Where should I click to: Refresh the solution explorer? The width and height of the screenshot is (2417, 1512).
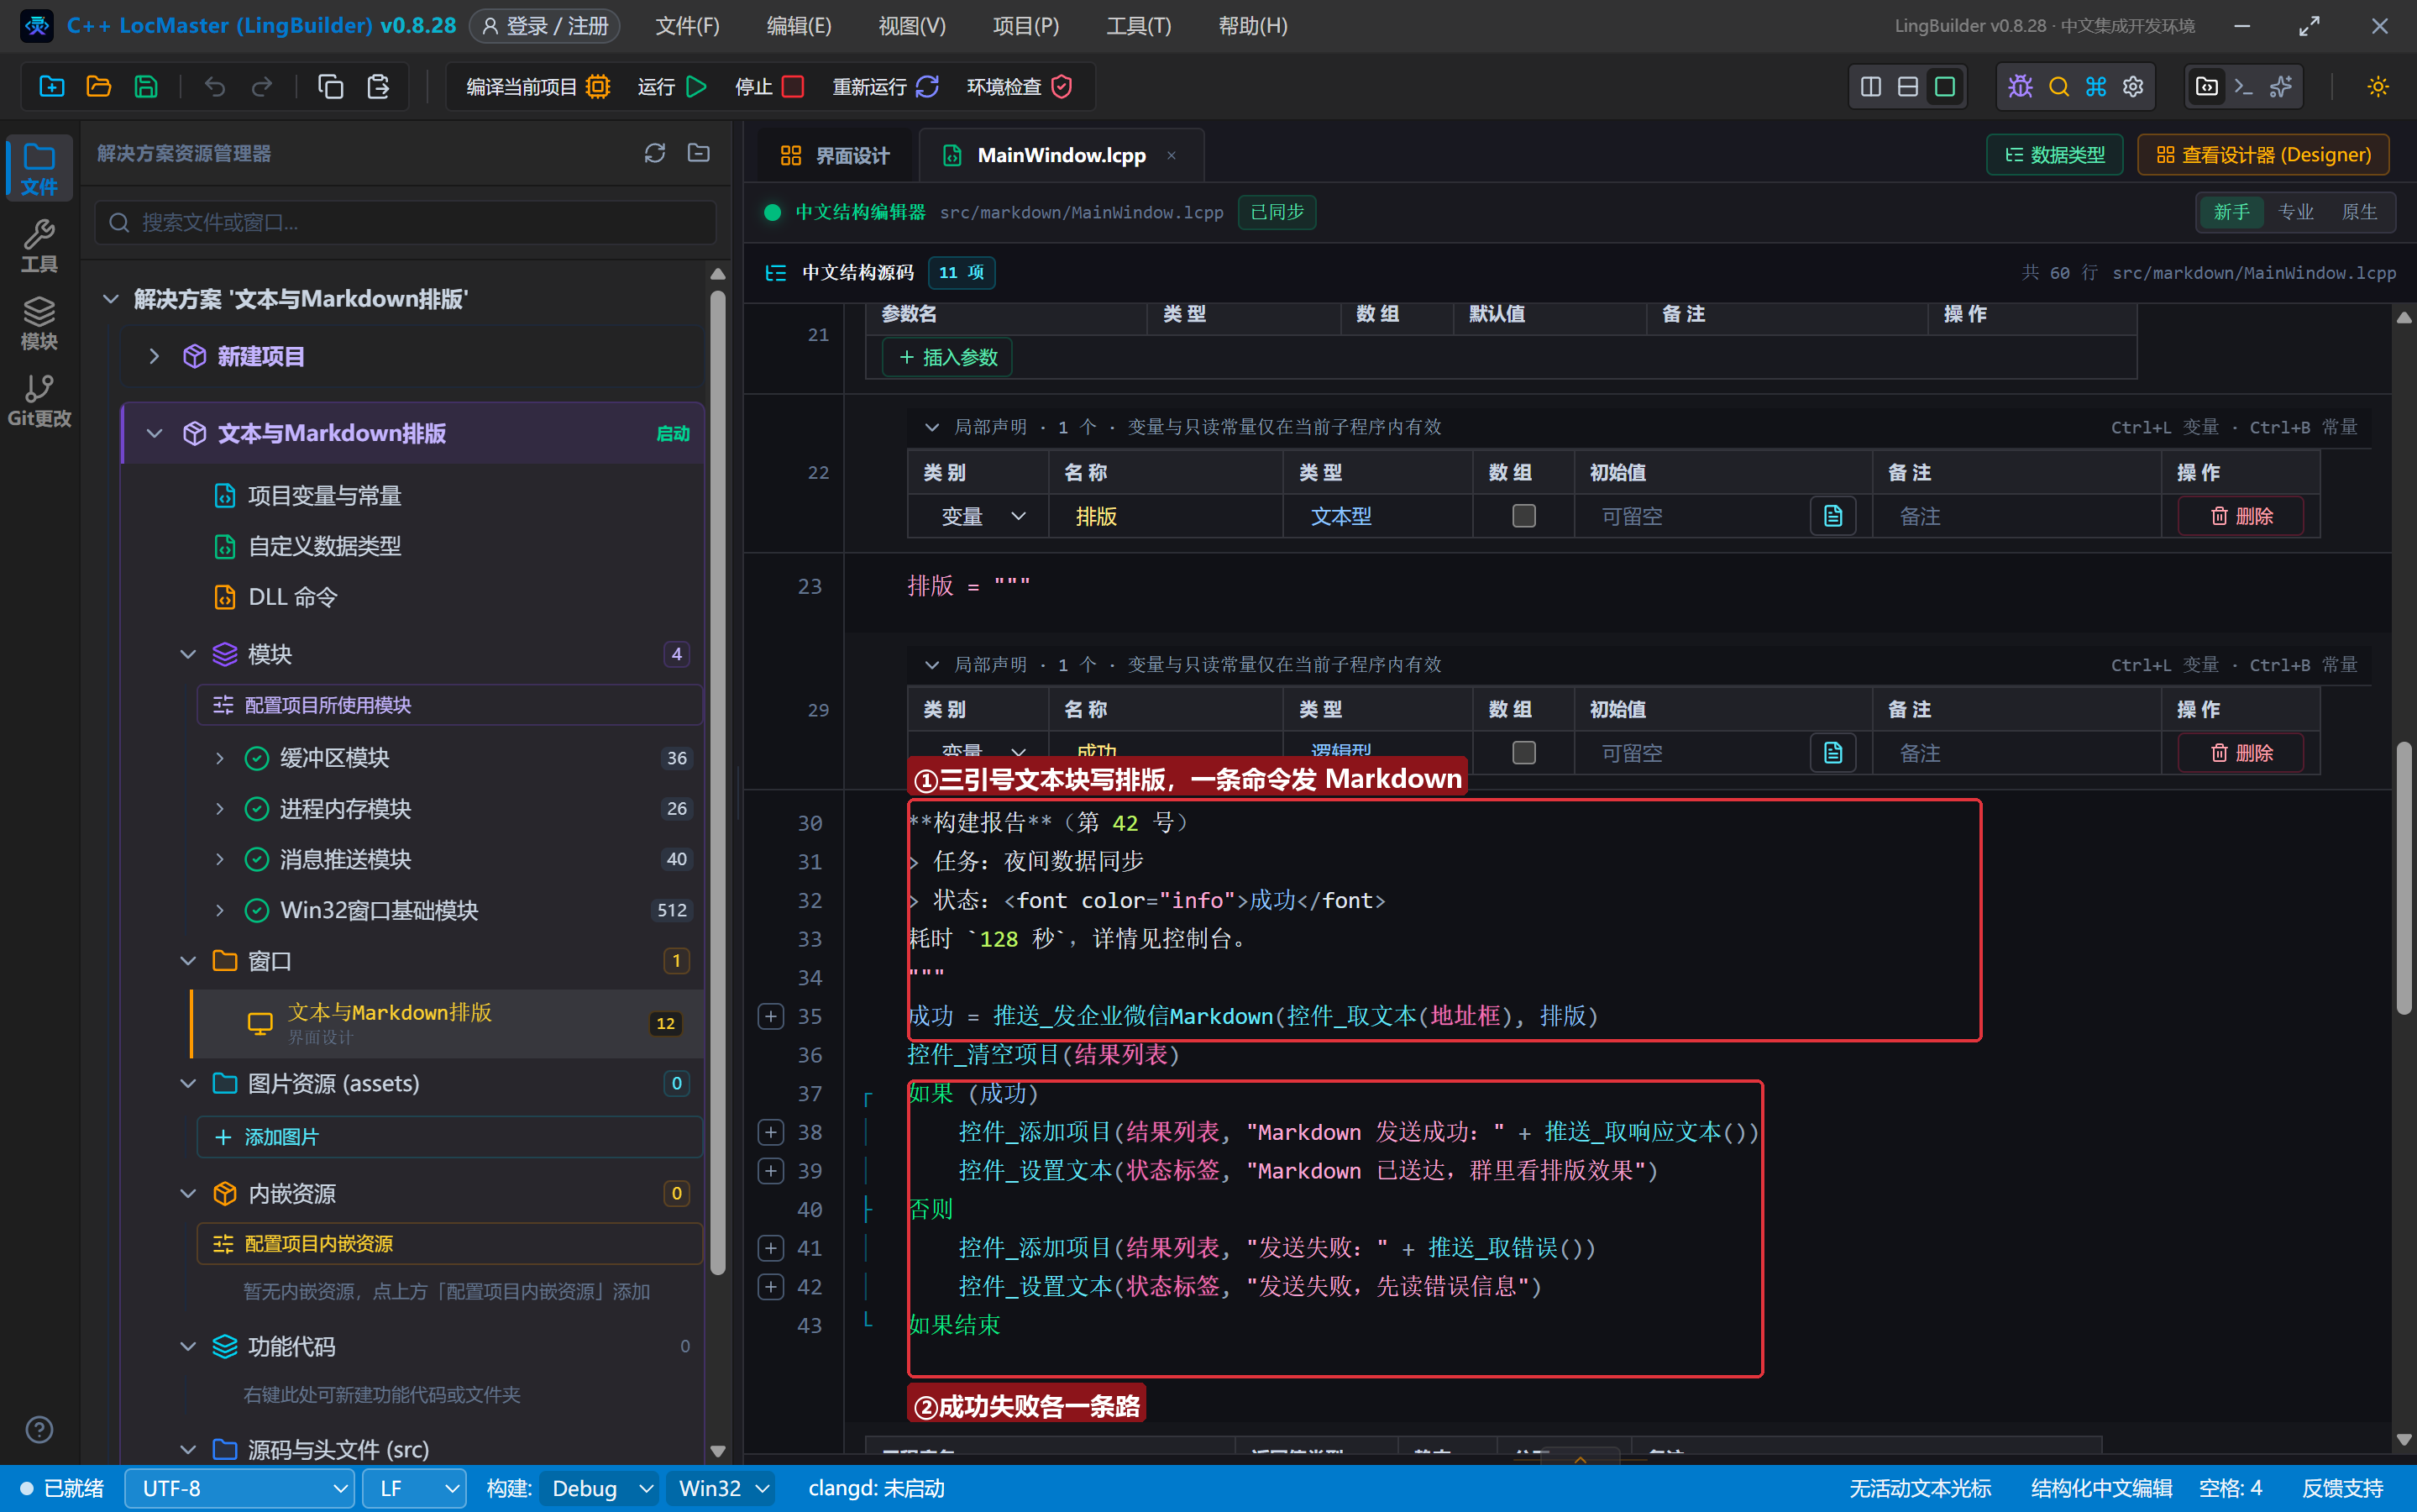[655, 153]
